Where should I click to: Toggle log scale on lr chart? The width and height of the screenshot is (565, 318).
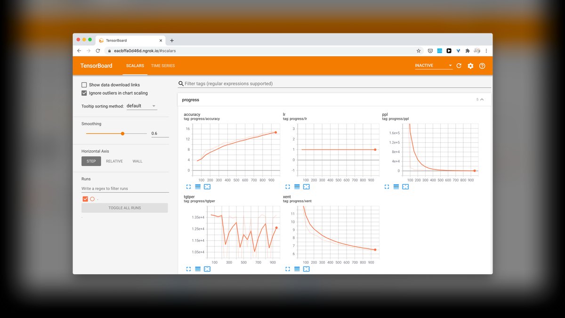[x=297, y=187]
